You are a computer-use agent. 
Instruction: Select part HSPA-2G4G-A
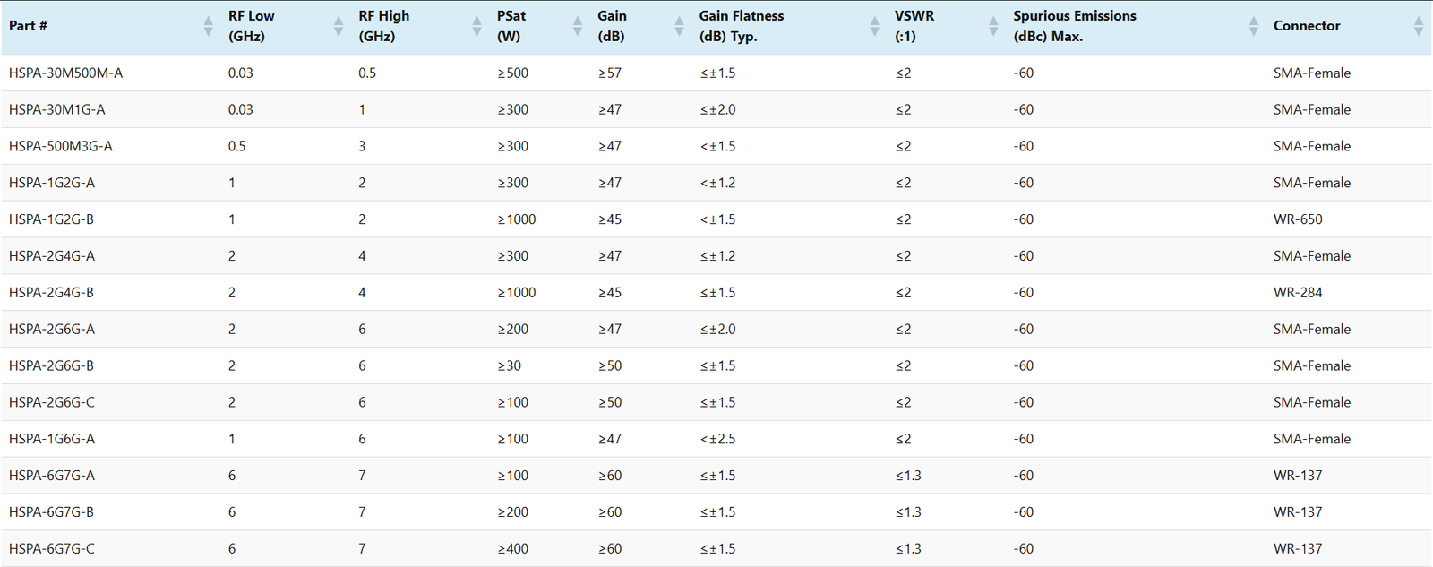tap(52, 256)
